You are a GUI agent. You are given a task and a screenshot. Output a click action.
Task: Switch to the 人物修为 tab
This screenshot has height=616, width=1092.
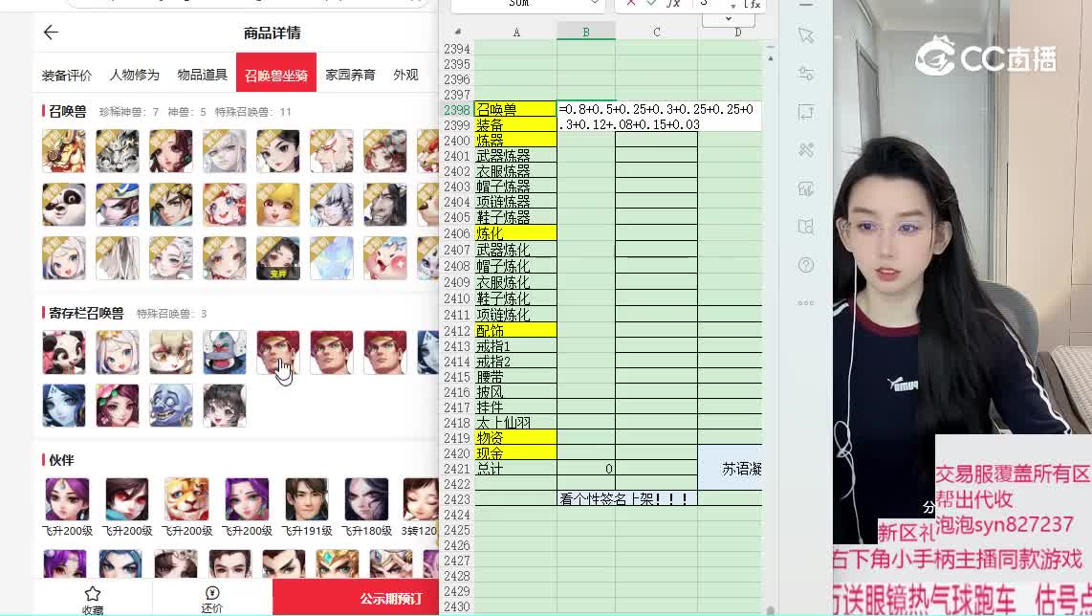pos(135,75)
